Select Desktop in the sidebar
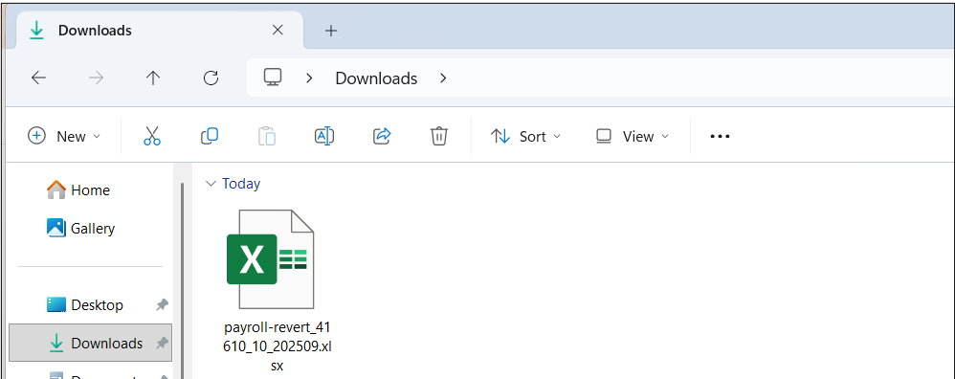This screenshot has width=955, height=379. pos(85,304)
